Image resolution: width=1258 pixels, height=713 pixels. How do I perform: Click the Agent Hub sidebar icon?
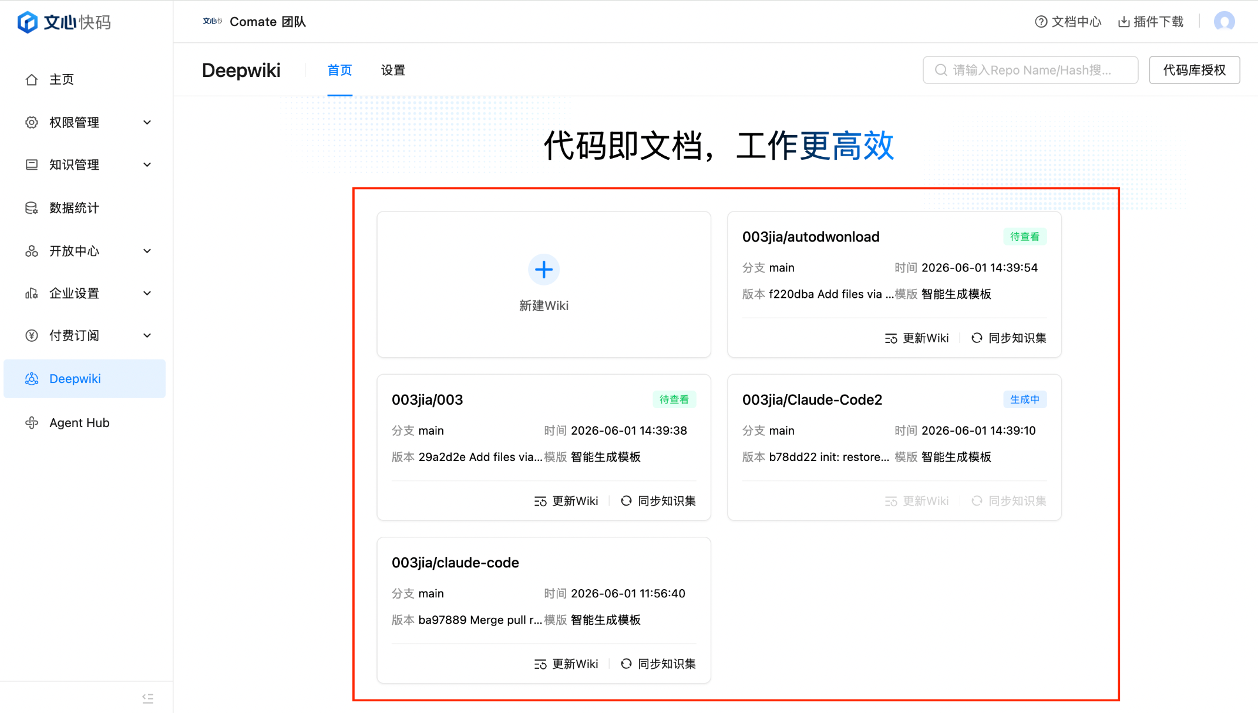point(32,423)
